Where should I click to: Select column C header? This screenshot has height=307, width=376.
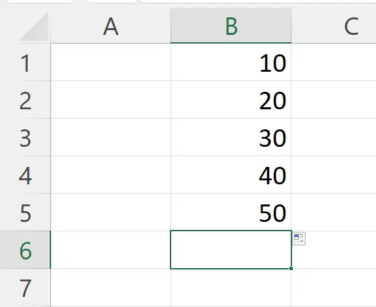334,26
